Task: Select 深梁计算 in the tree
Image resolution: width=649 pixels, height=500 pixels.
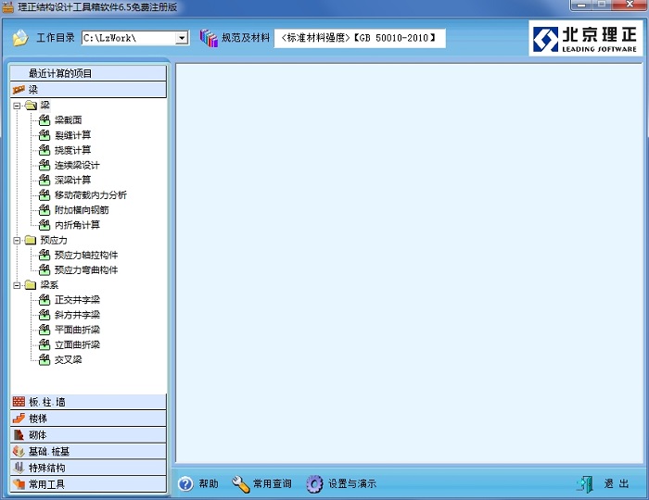Action: [x=73, y=181]
